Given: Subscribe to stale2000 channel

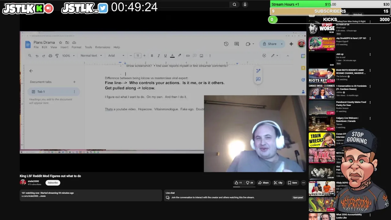Looking at the screenshot, I should 53,183.
